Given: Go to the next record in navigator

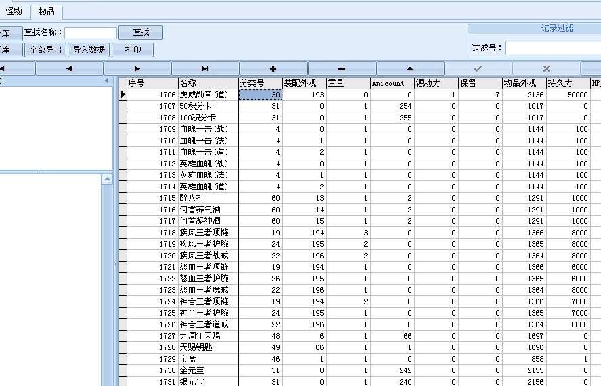Looking at the screenshot, I should pyautogui.click(x=137, y=68).
